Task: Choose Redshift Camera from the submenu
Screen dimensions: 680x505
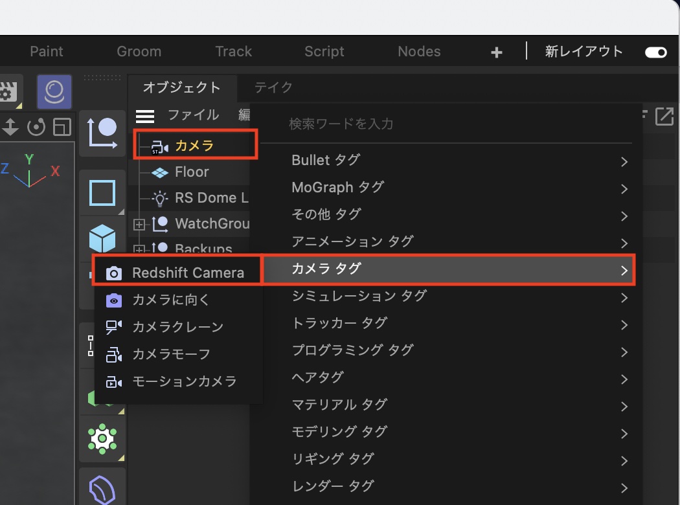Action: coord(187,273)
